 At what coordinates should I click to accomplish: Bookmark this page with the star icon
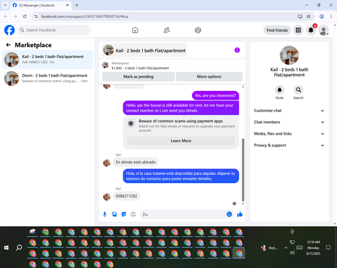pyautogui.click(x=309, y=16)
